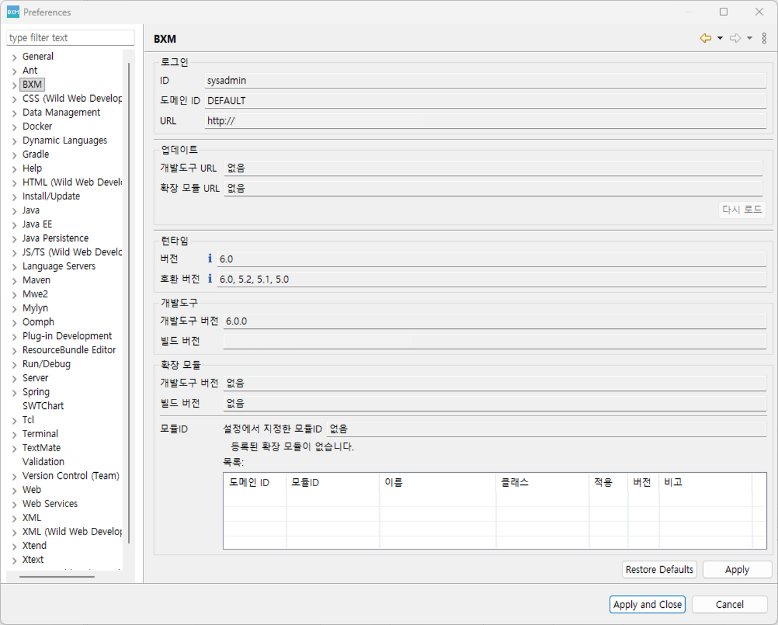This screenshot has width=778, height=625.
Task: Click the type filter text field
Action: pyautogui.click(x=70, y=38)
